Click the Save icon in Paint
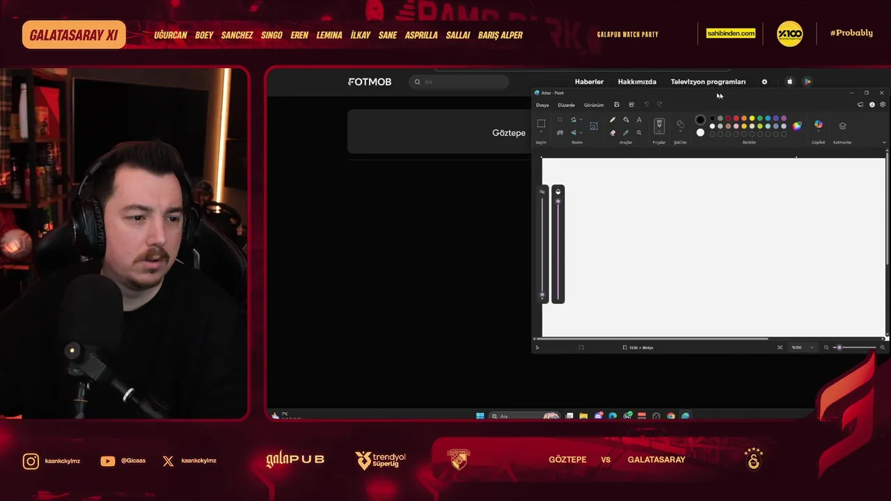 coord(617,104)
